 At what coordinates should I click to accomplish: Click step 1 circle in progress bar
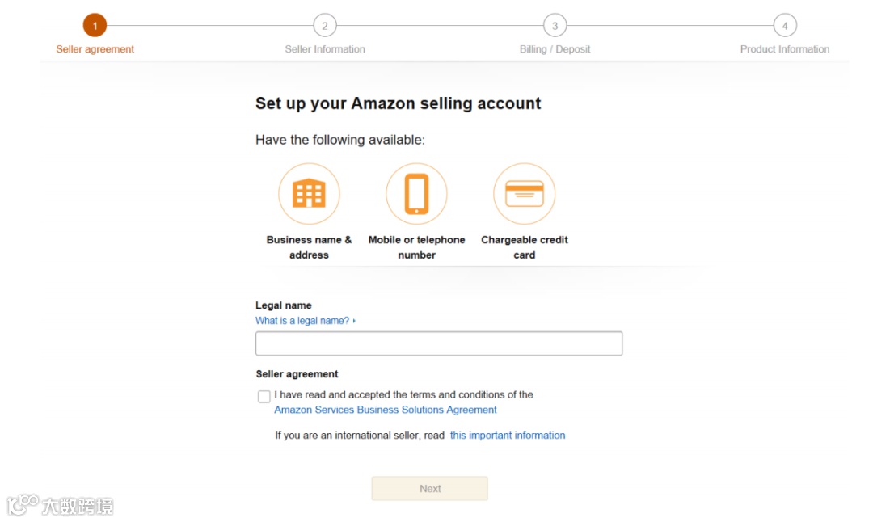95,26
